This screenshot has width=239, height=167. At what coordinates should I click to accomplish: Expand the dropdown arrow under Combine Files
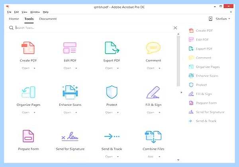[159, 157]
